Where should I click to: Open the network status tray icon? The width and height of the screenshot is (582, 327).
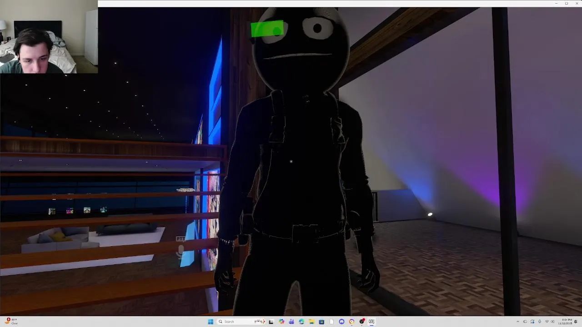[x=547, y=322]
